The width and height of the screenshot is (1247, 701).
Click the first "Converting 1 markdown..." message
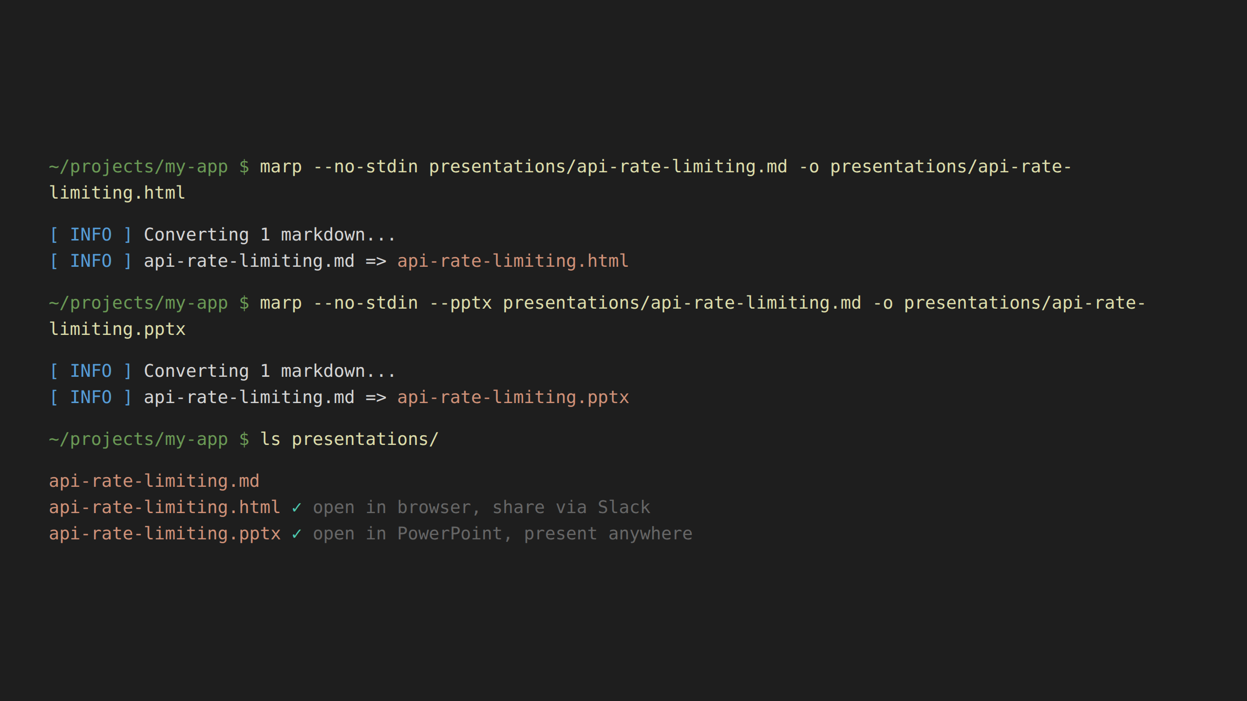pos(269,235)
